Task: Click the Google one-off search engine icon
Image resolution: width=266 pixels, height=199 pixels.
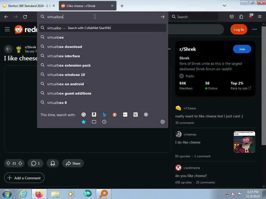Action: [84, 115]
